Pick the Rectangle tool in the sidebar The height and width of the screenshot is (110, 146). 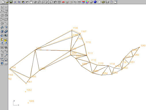[6, 19]
